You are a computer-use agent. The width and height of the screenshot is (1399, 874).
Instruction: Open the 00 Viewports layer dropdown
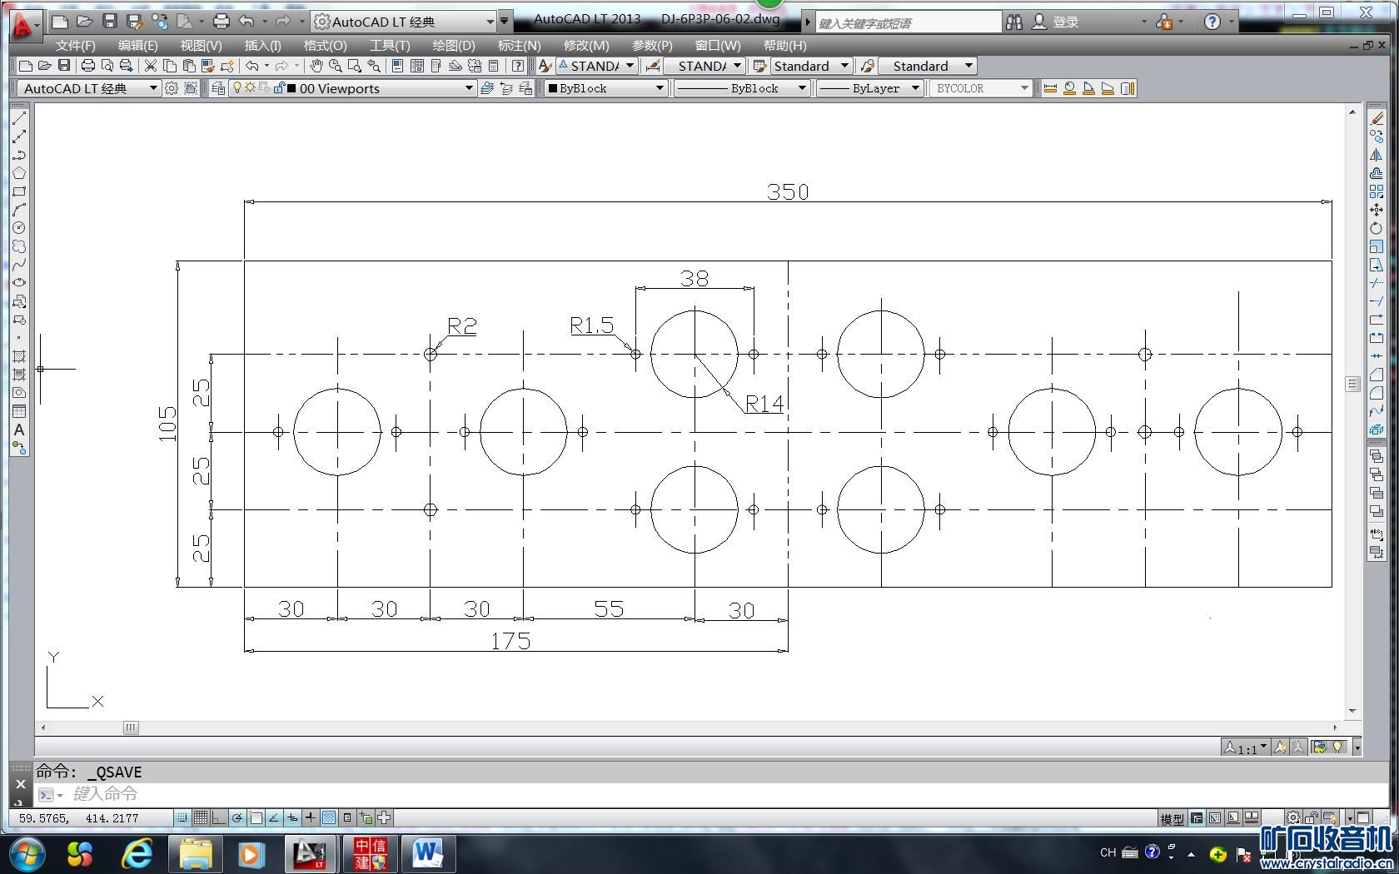pos(353,88)
